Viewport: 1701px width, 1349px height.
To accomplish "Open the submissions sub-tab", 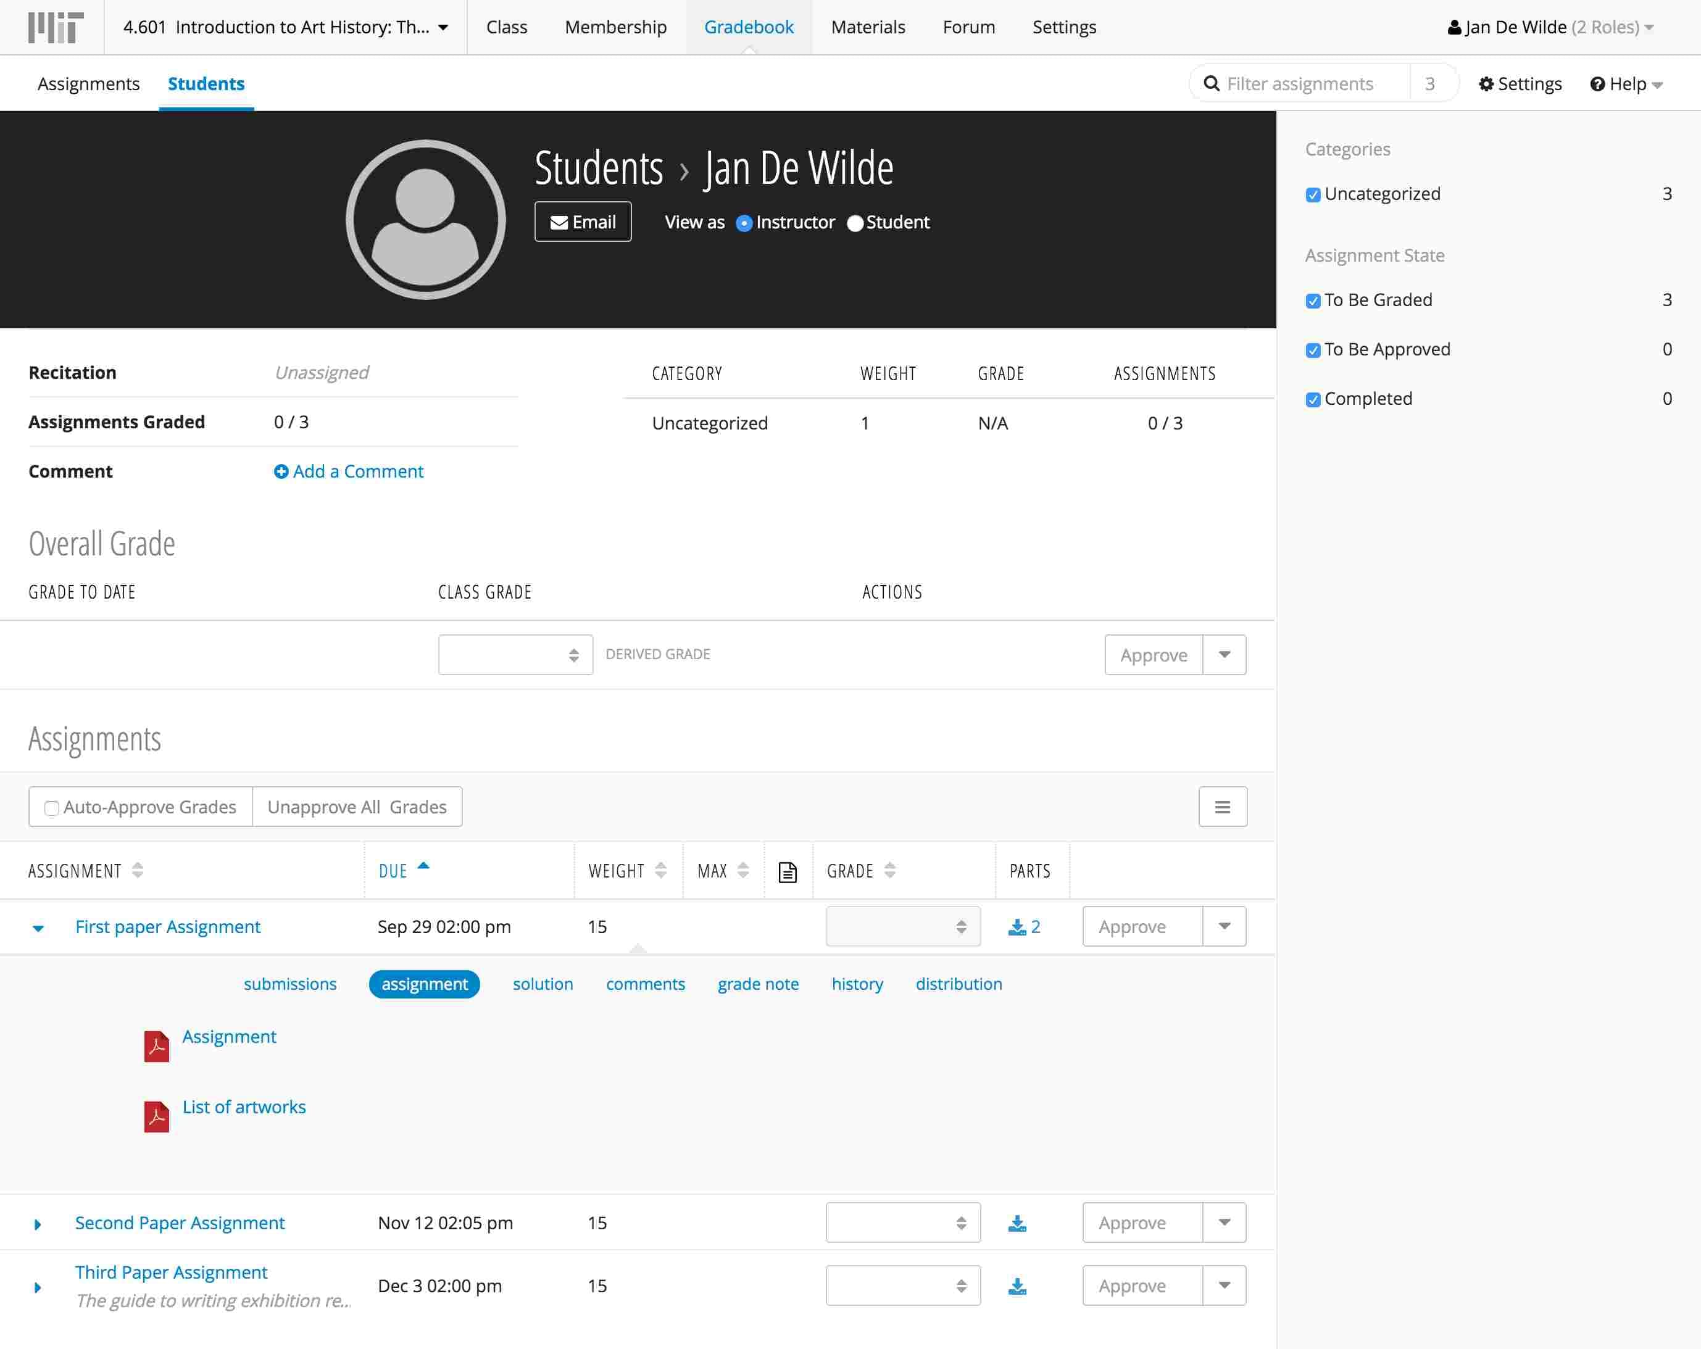I will pos(289,984).
